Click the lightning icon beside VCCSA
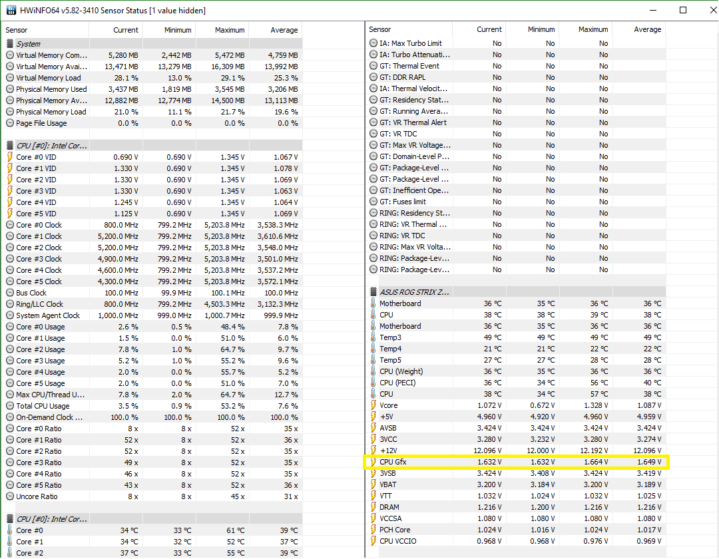 tap(373, 518)
